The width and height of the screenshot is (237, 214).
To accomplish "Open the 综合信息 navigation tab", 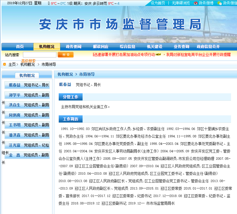I will [x=127, y=46].
